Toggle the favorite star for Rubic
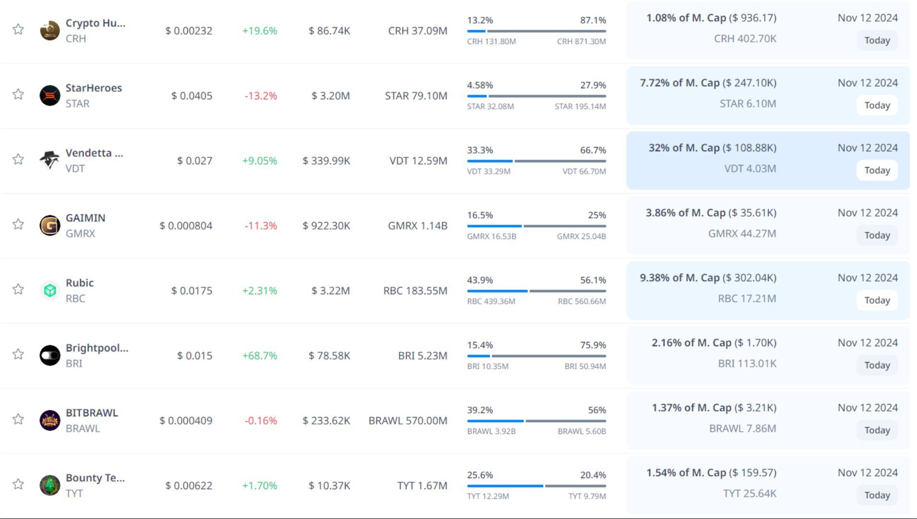The image size is (917, 519). pyautogui.click(x=18, y=289)
